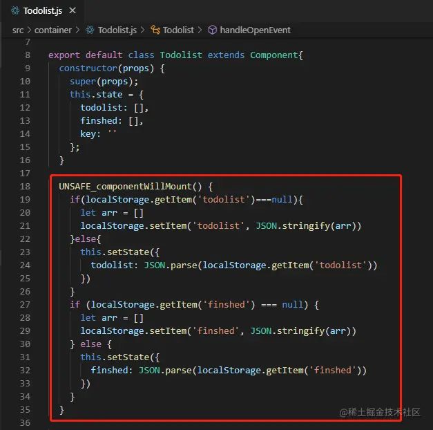
Task: Click the 'Component' class name on line 8
Action: pos(274,55)
